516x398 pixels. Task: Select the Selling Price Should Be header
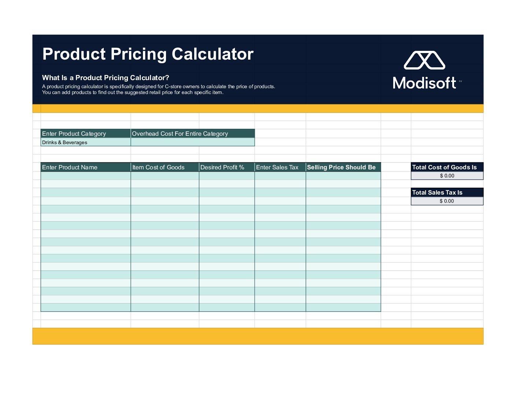(343, 167)
